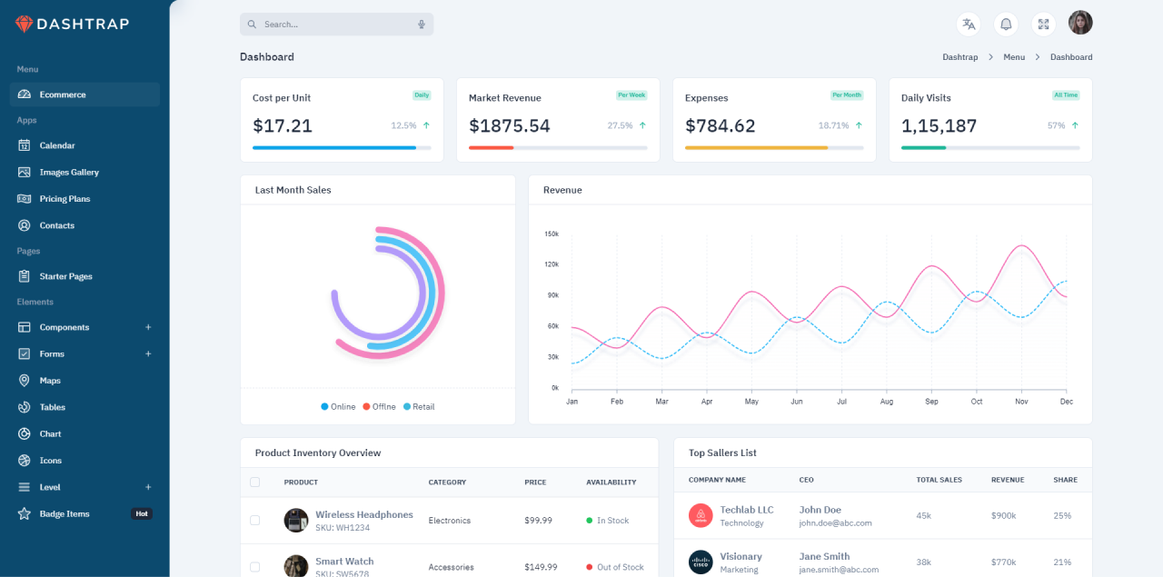Enter fullscreen using the expand icon
Image resolution: width=1163 pixels, height=577 pixels.
[1043, 24]
